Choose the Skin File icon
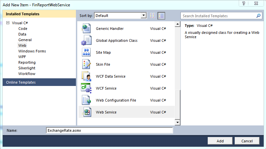This screenshot has height=149, width=266. [x=86, y=64]
